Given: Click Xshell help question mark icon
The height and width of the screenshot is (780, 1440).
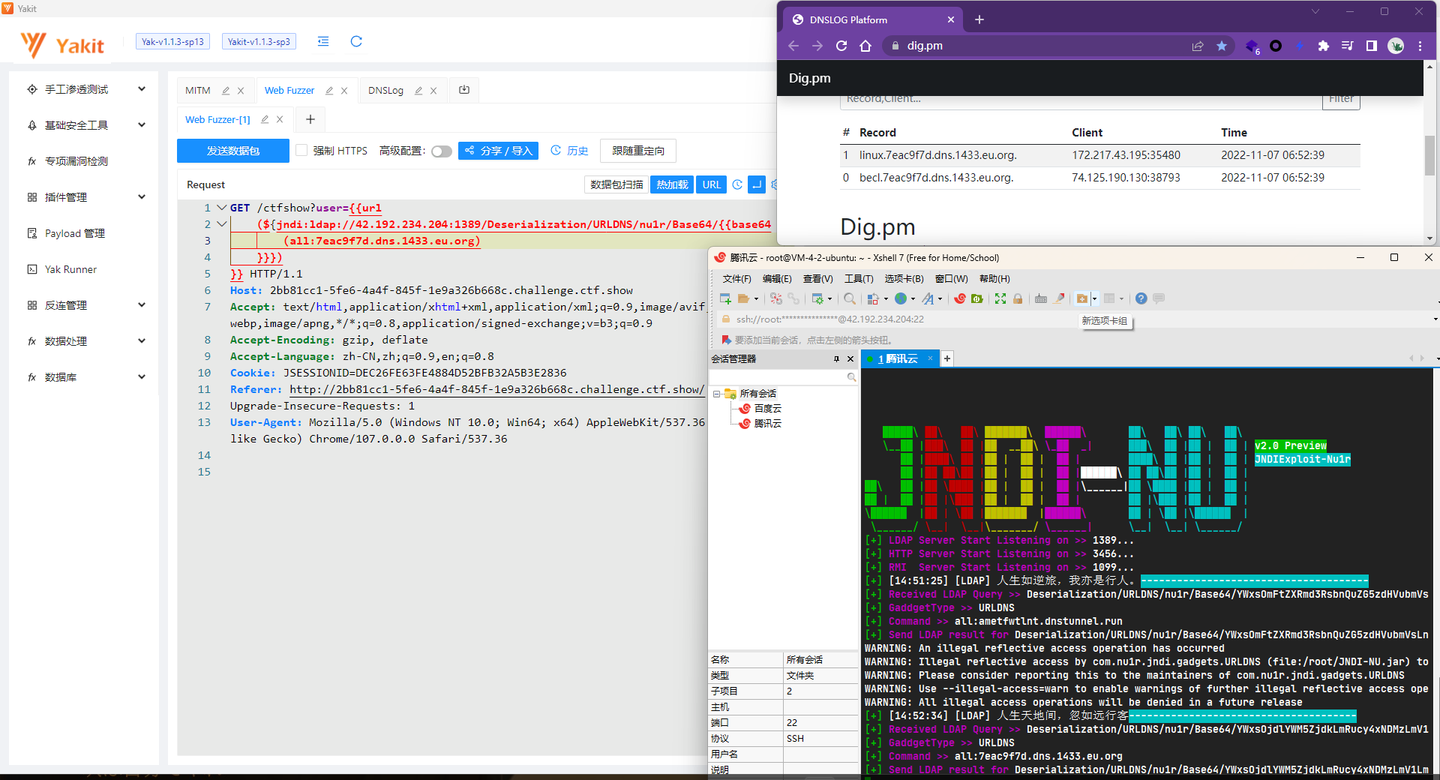Looking at the screenshot, I should pyautogui.click(x=1141, y=298).
